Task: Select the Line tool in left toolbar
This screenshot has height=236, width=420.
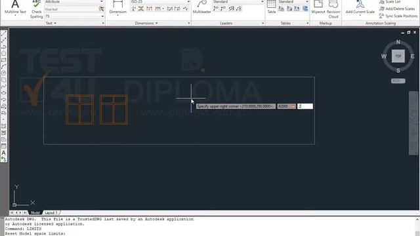Action: click(4, 33)
